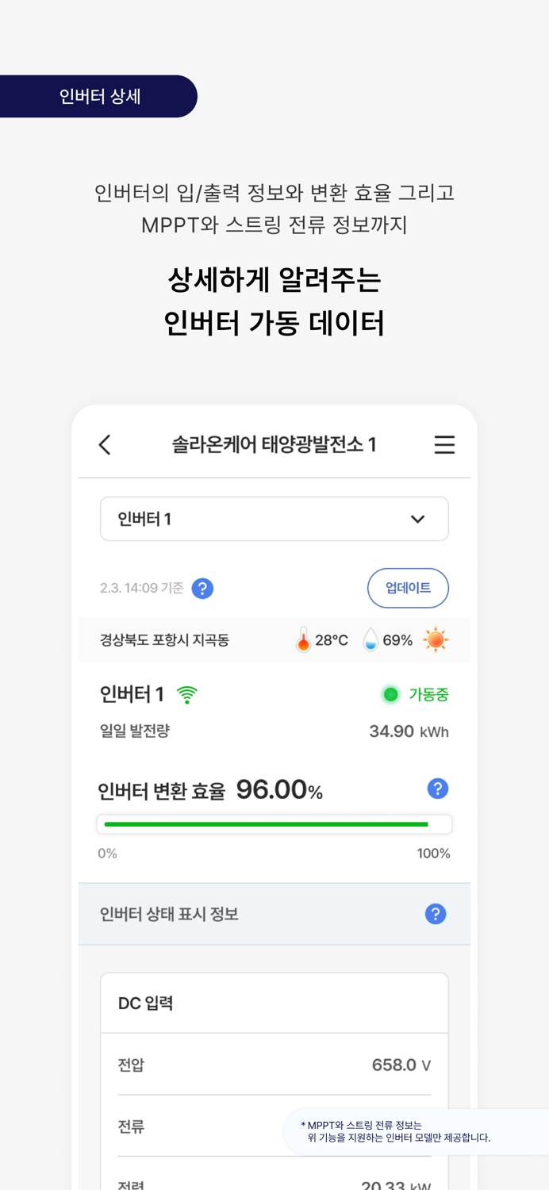The image size is (549, 1190).
Task: Tap the green status dot of 인버터 1
Action: [x=391, y=693]
